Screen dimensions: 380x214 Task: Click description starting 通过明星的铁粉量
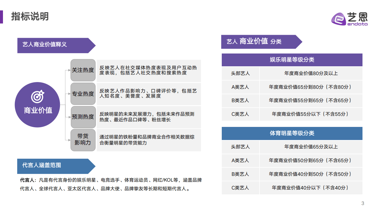(x=149, y=140)
